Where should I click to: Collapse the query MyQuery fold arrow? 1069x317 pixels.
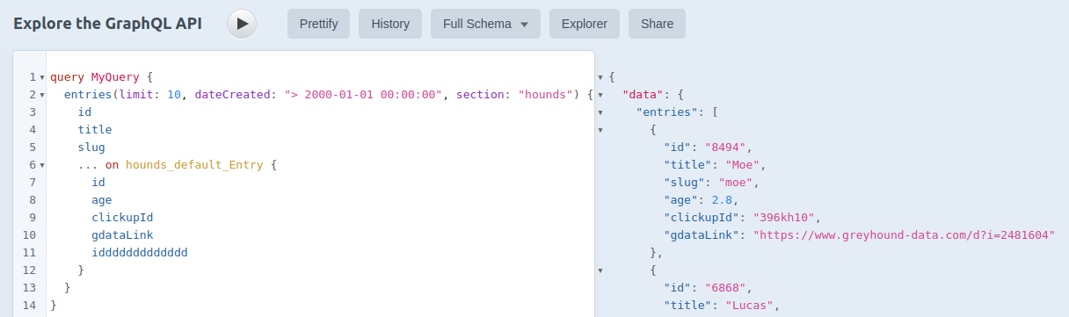42,77
